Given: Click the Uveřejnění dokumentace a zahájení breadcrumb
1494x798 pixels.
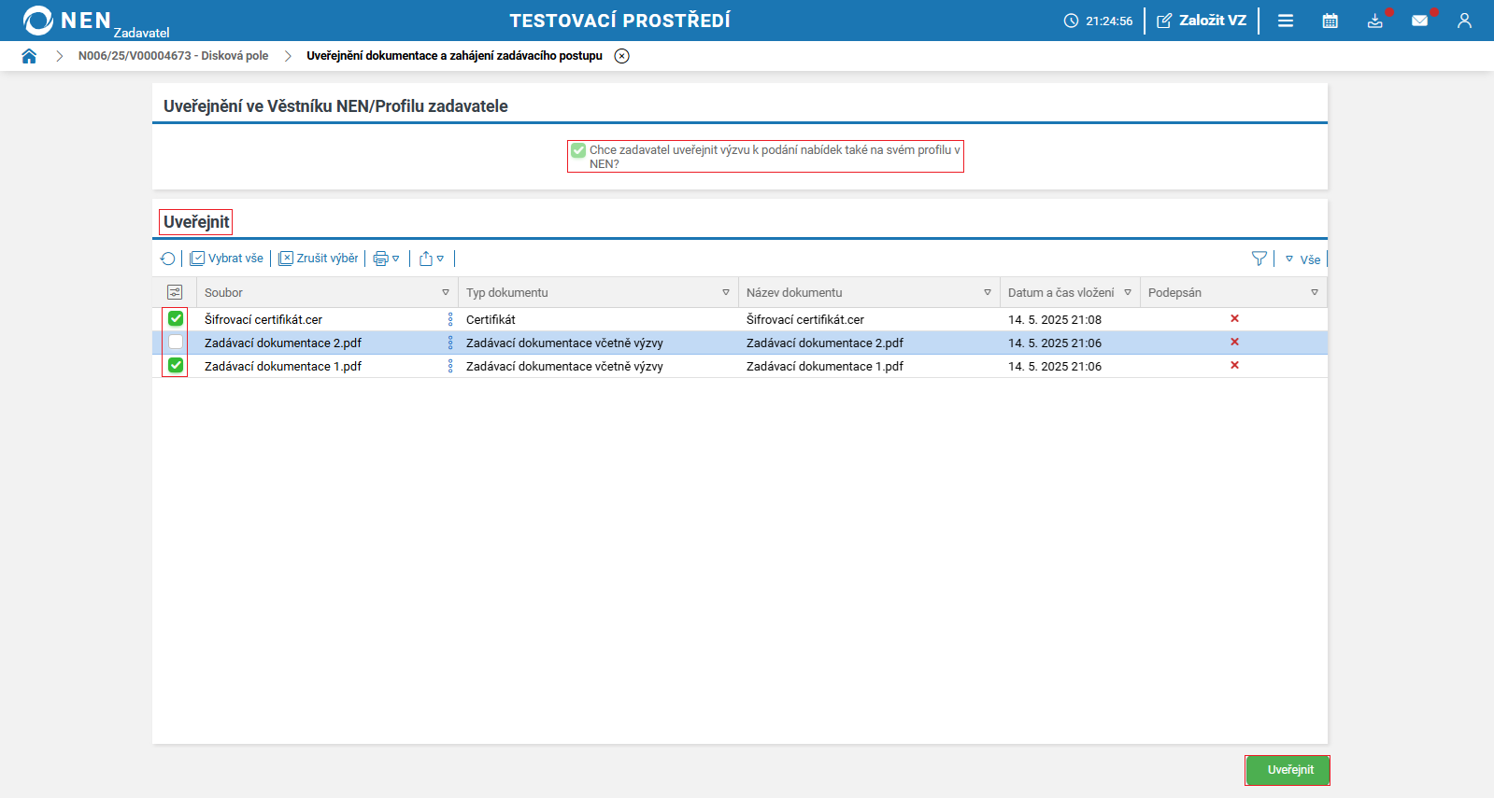Looking at the screenshot, I should point(454,56).
